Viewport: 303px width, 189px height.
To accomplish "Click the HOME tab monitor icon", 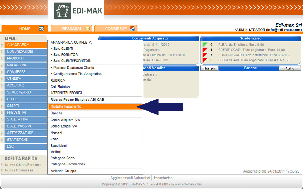I will click(42, 29).
